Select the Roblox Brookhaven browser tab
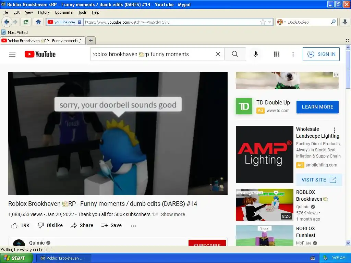 pos(43,41)
